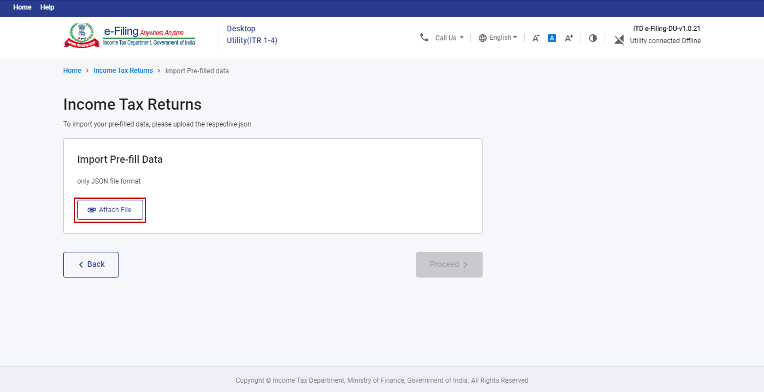Open the Home menu in top bar
The image size is (764, 392).
tap(22, 7)
